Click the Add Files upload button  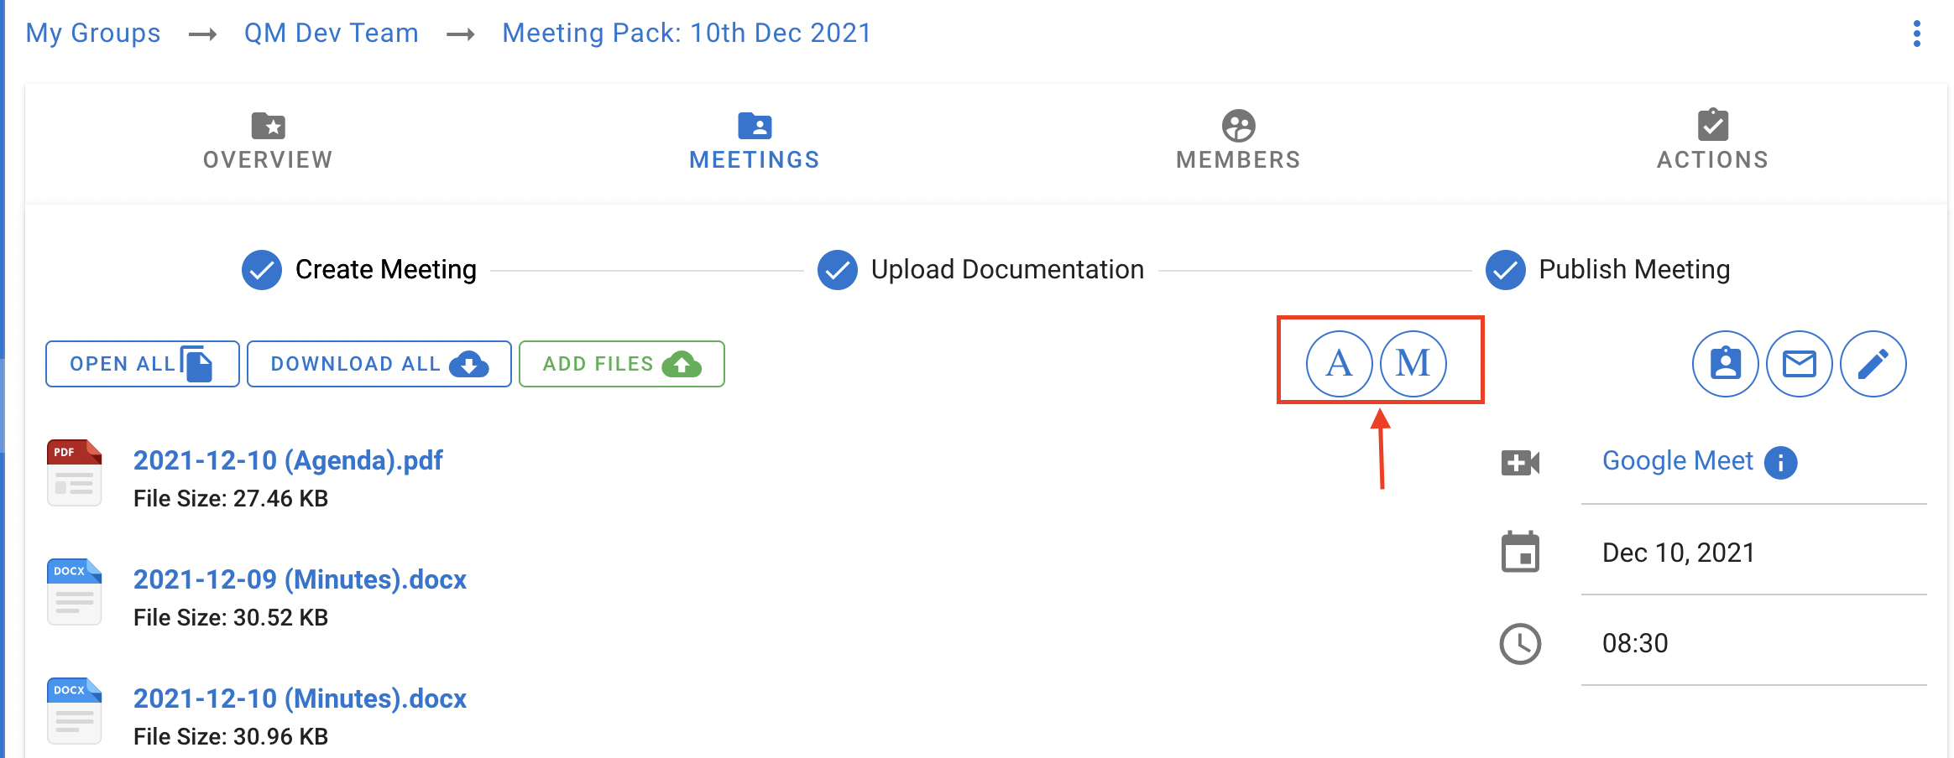622,364
